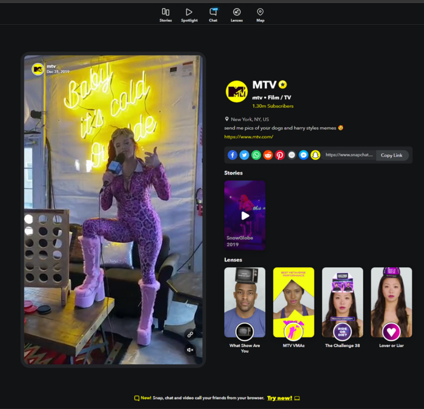Share profile on Facebook
The image size is (424, 409).
[232, 155]
